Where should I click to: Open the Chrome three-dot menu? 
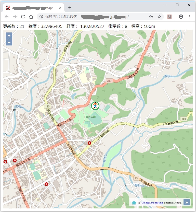point(189,17)
